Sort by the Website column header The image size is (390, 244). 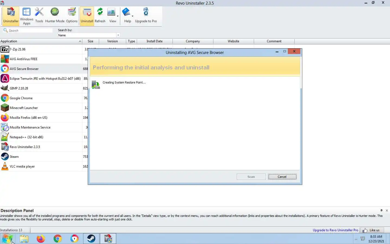point(233,41)
